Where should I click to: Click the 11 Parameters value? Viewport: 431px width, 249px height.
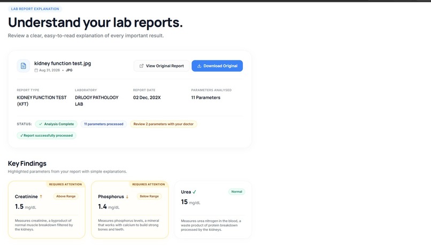205,97
